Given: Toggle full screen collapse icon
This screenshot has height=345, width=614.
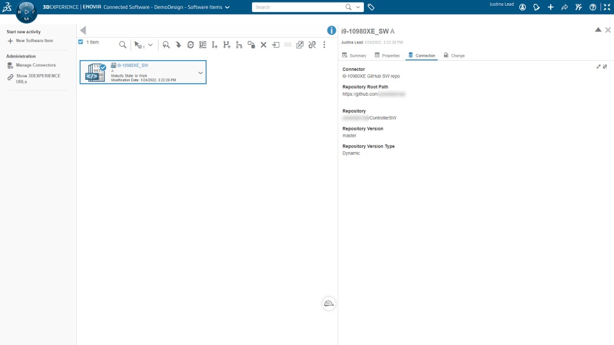Looking at the screenshot, I should 607,7.
